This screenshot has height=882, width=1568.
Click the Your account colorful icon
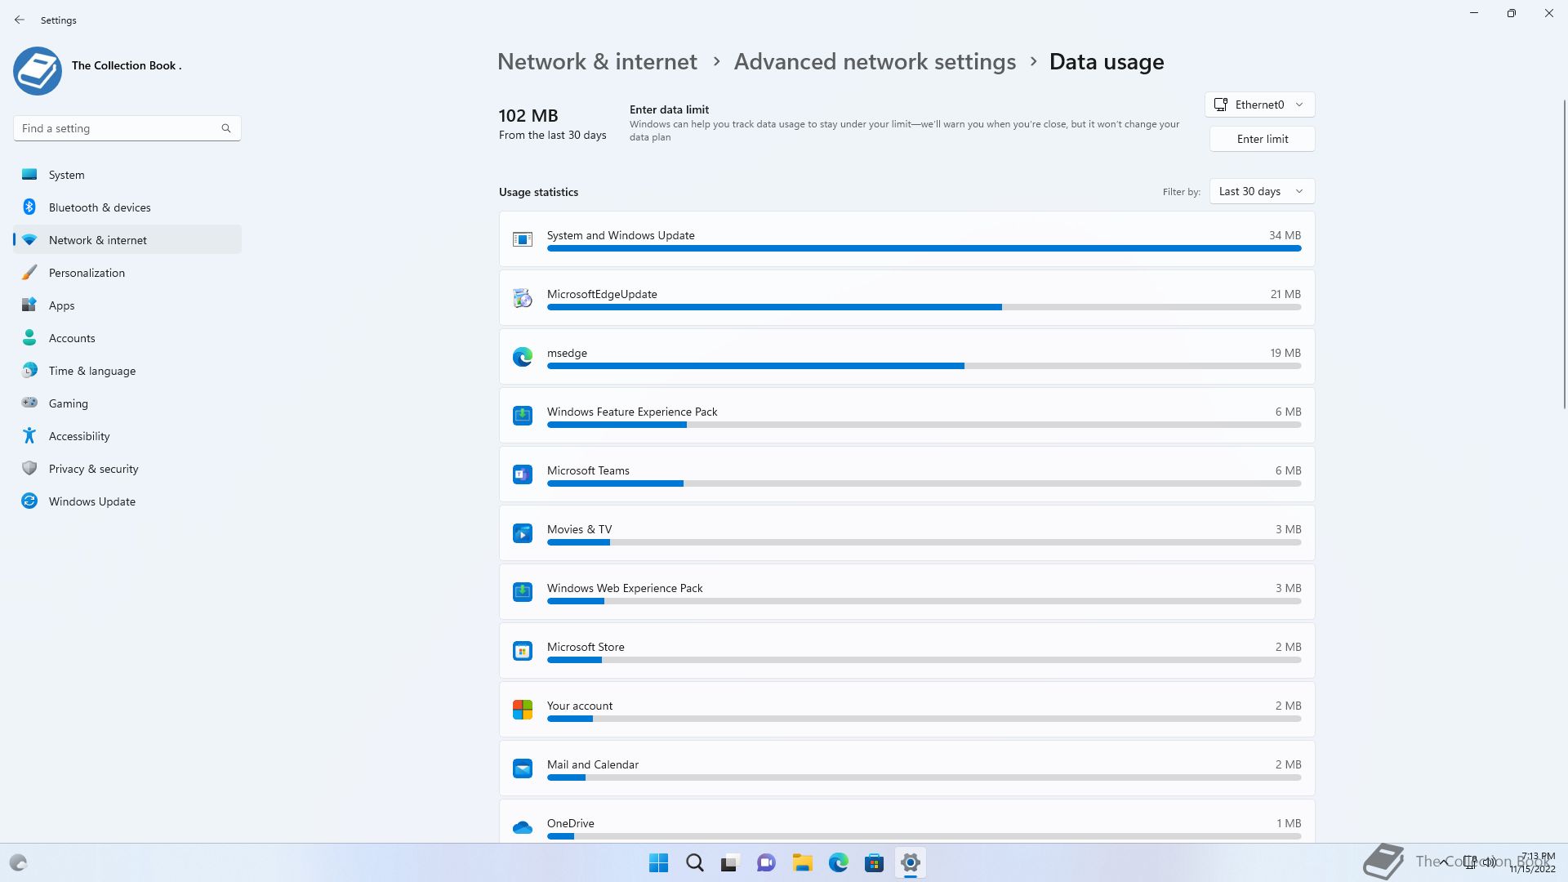[x=523, y=710]
